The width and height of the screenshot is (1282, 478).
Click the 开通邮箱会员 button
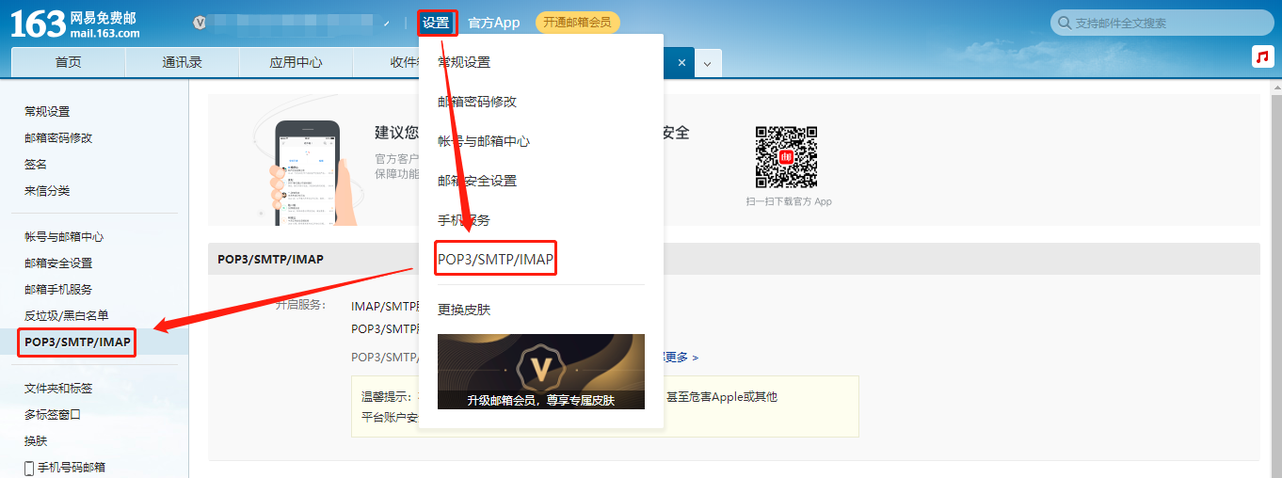point(577,23)
